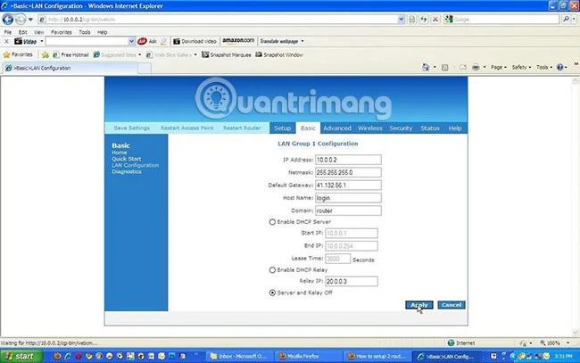
Task: Click the Ask search button
Action: [x=147, y=41]
